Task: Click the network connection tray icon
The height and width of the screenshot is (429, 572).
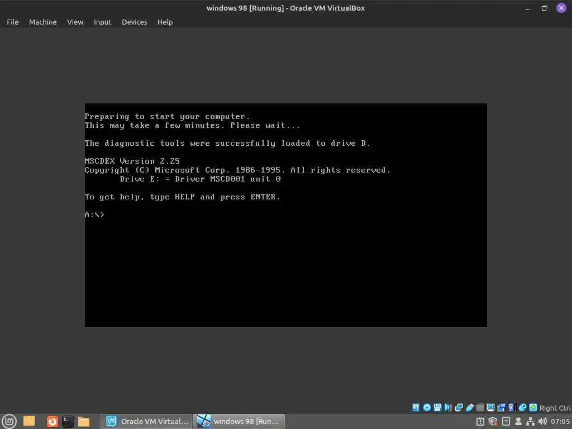Action: click(531, 421)
